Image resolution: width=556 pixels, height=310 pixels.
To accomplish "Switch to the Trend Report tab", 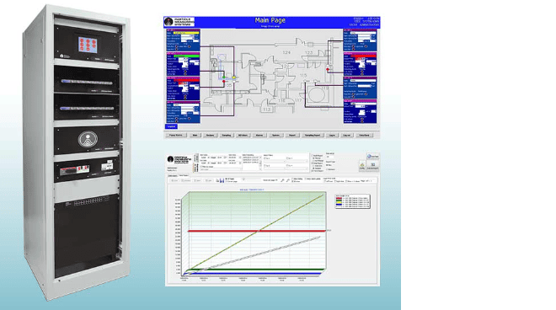I will pos(184,175).
